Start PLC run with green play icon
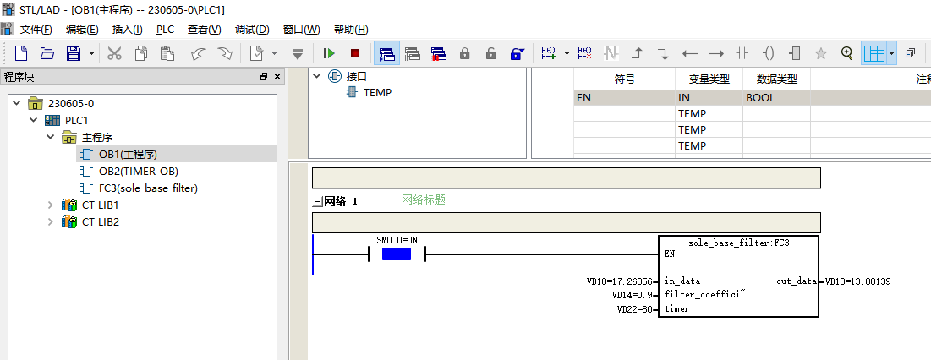 [329, 53]
